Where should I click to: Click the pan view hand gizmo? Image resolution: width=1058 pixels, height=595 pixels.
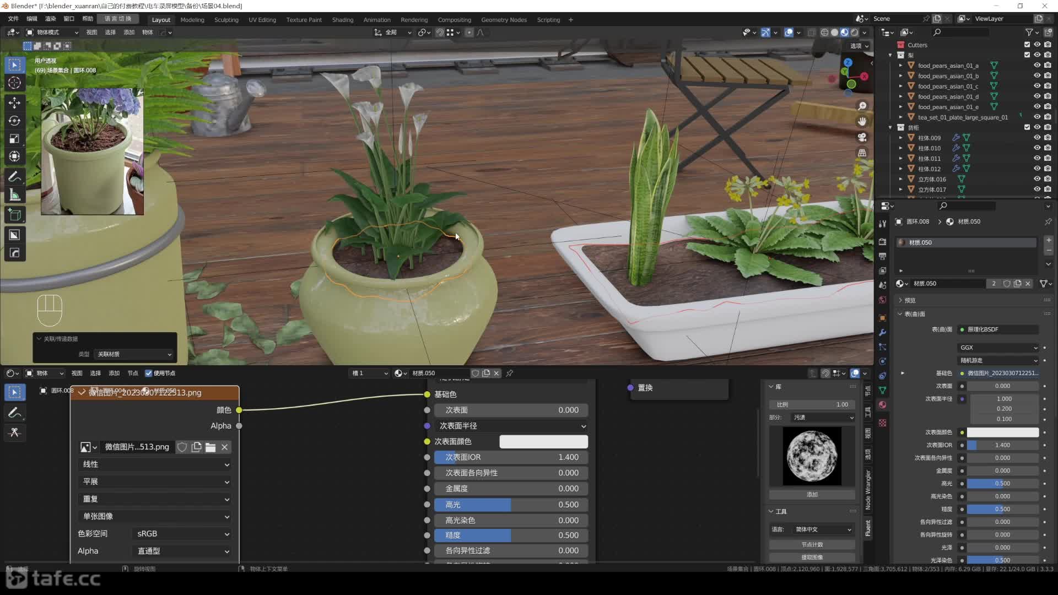coord(862,121)
